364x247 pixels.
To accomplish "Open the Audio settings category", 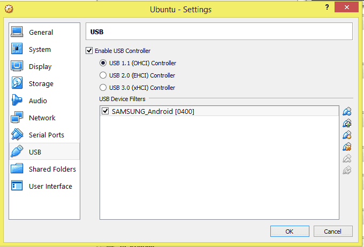I will coord(44,101).
